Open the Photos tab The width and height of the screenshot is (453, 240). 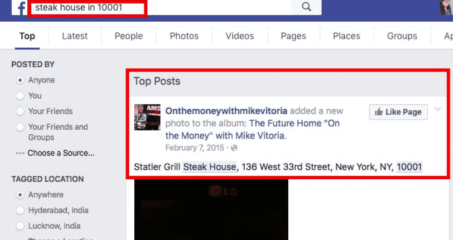(x=184, y=36)
